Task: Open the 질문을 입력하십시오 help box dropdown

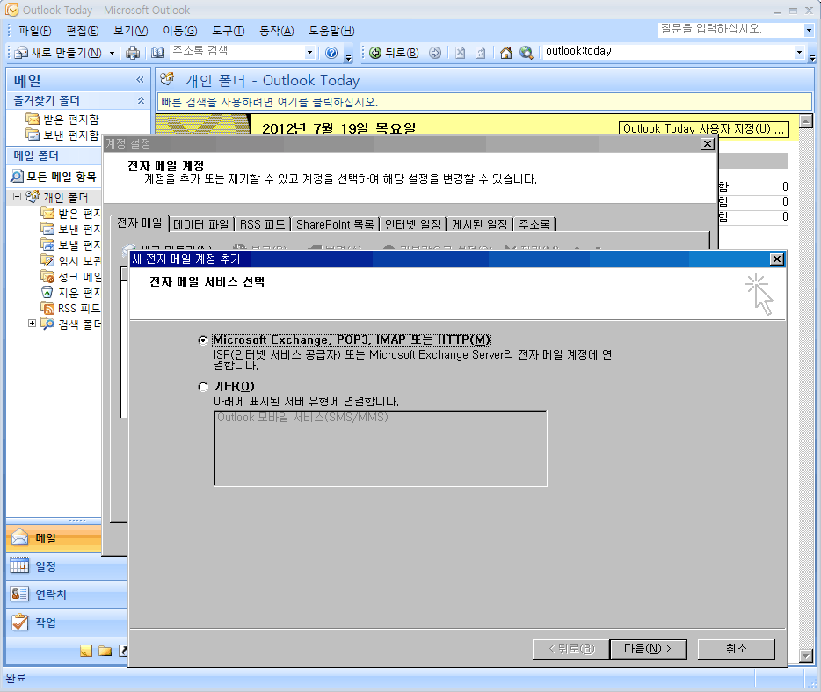Action: [x=809, y=31]
